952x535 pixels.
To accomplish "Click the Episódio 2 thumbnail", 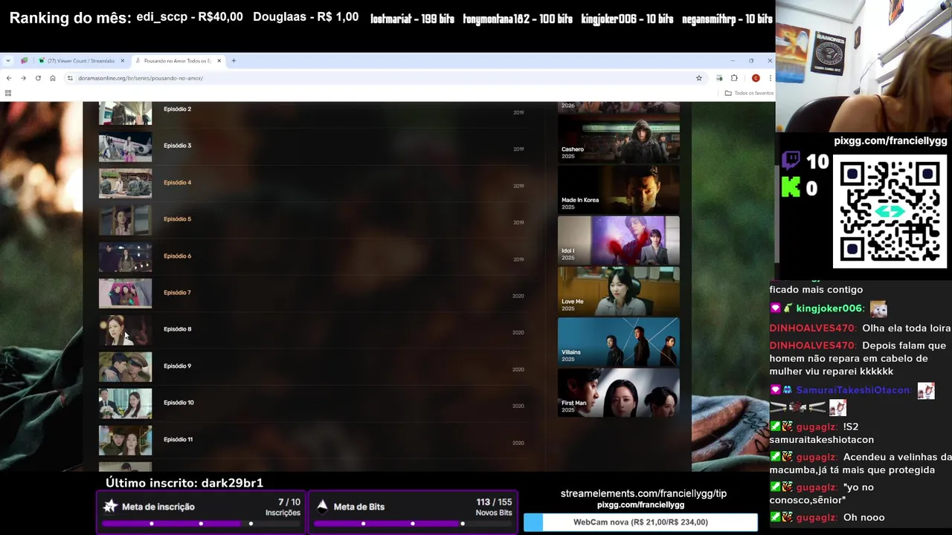I will point(125,114).
